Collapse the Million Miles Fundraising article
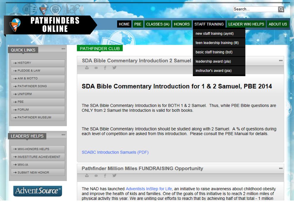 tap(281, 168)
